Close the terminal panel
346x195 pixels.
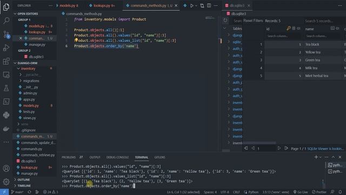[x=340, y=157]
